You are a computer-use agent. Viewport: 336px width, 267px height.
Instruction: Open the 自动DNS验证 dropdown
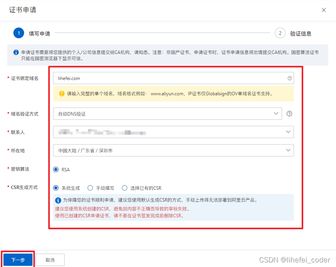pyautogui.click(x=167, y=114)
